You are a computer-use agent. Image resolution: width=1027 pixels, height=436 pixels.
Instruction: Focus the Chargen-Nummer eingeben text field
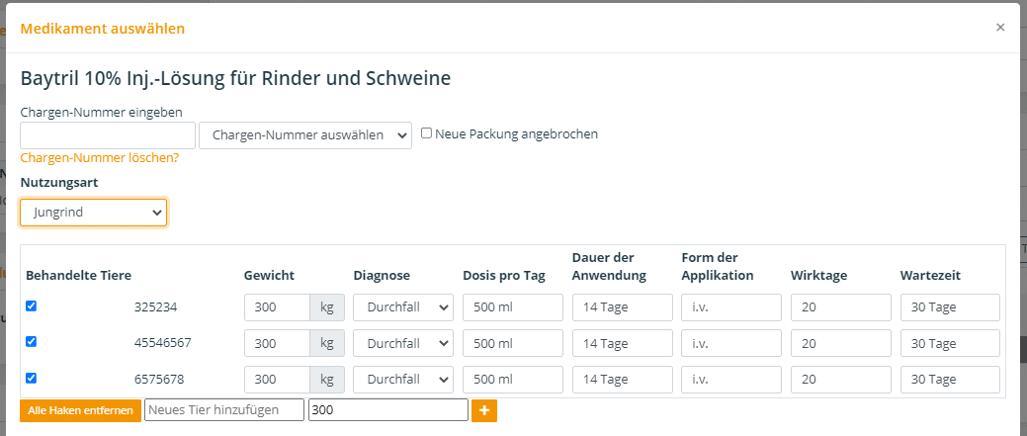pos(108,135)
